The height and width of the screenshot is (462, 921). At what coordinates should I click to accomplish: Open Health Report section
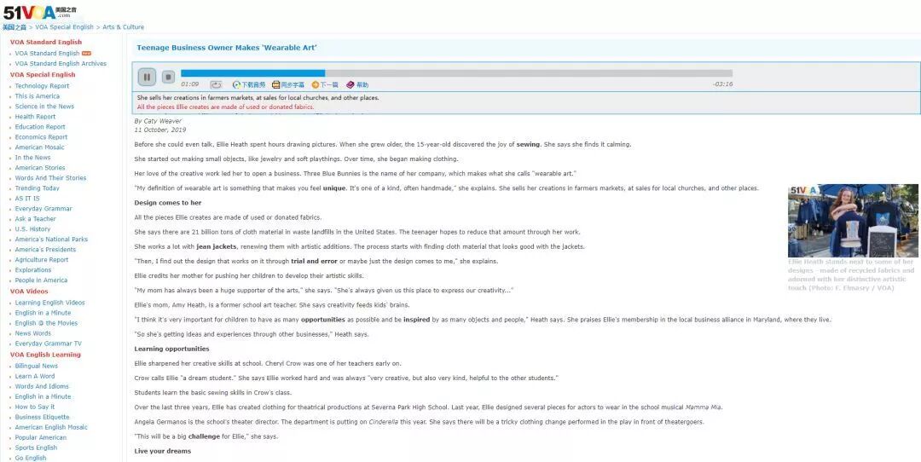click(x=35, y=117)
